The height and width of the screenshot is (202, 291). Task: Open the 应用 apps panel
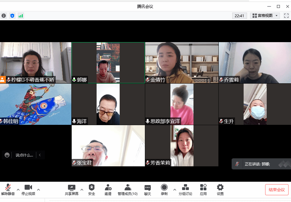[203, 190]
